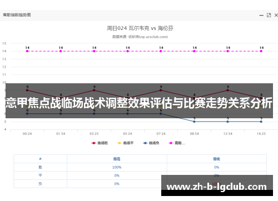Toggle the 临场负 legend series

coord(151,143)
